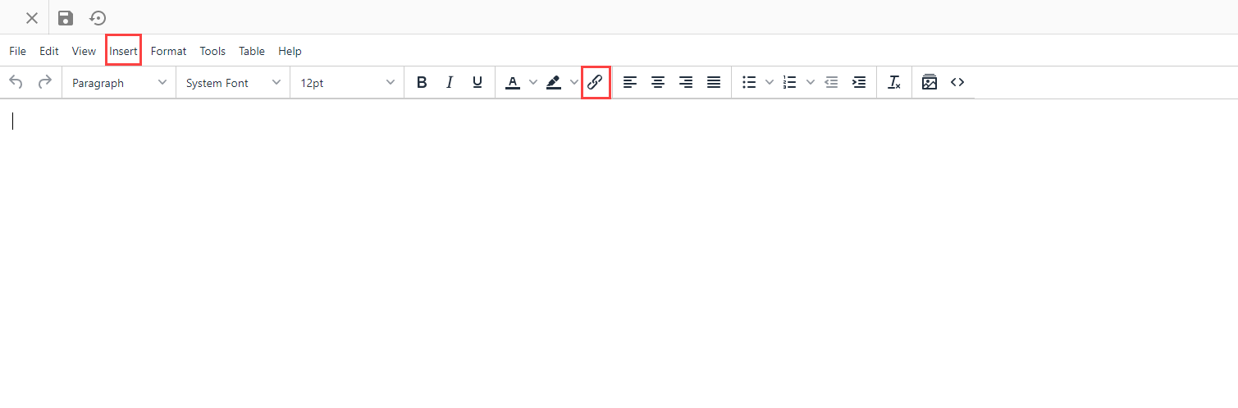1238x408 pixels.
Task: Click the redo arrow icon
Action: click(x=45, y=82)
